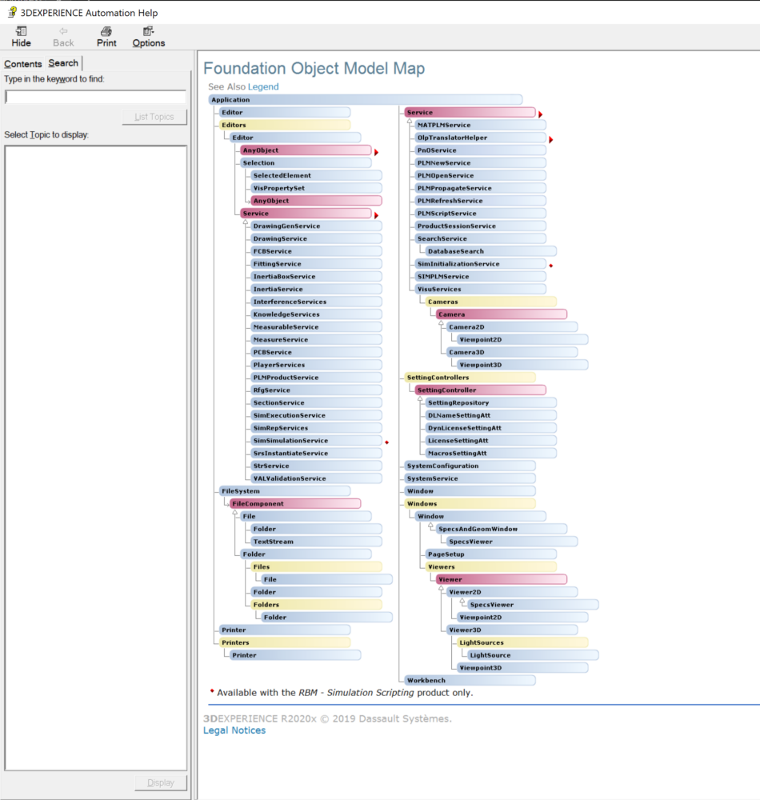This screenshot has width=760, height=800.
Task: Expand the red arrow beside OlpTranslatorHelper
Action: (550, 138)
